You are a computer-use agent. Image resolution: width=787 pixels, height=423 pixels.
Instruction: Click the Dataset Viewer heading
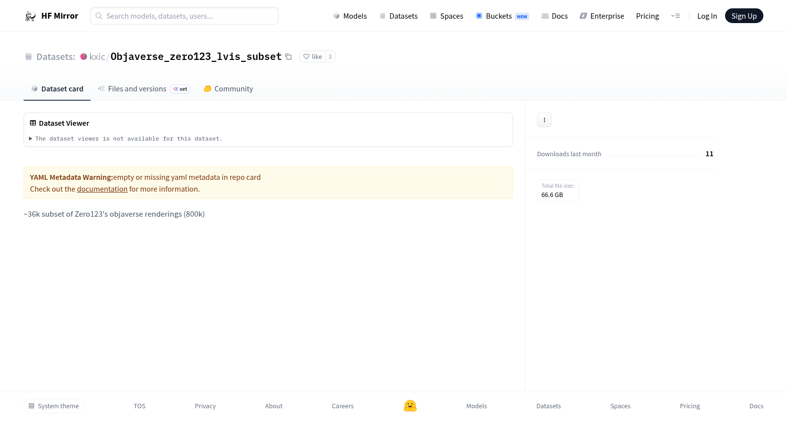pyautogui.click(x=64, y=123)
